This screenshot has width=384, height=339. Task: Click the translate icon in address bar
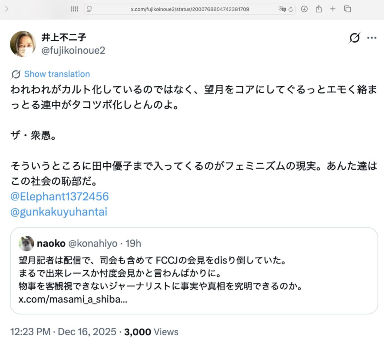[282, 9]
